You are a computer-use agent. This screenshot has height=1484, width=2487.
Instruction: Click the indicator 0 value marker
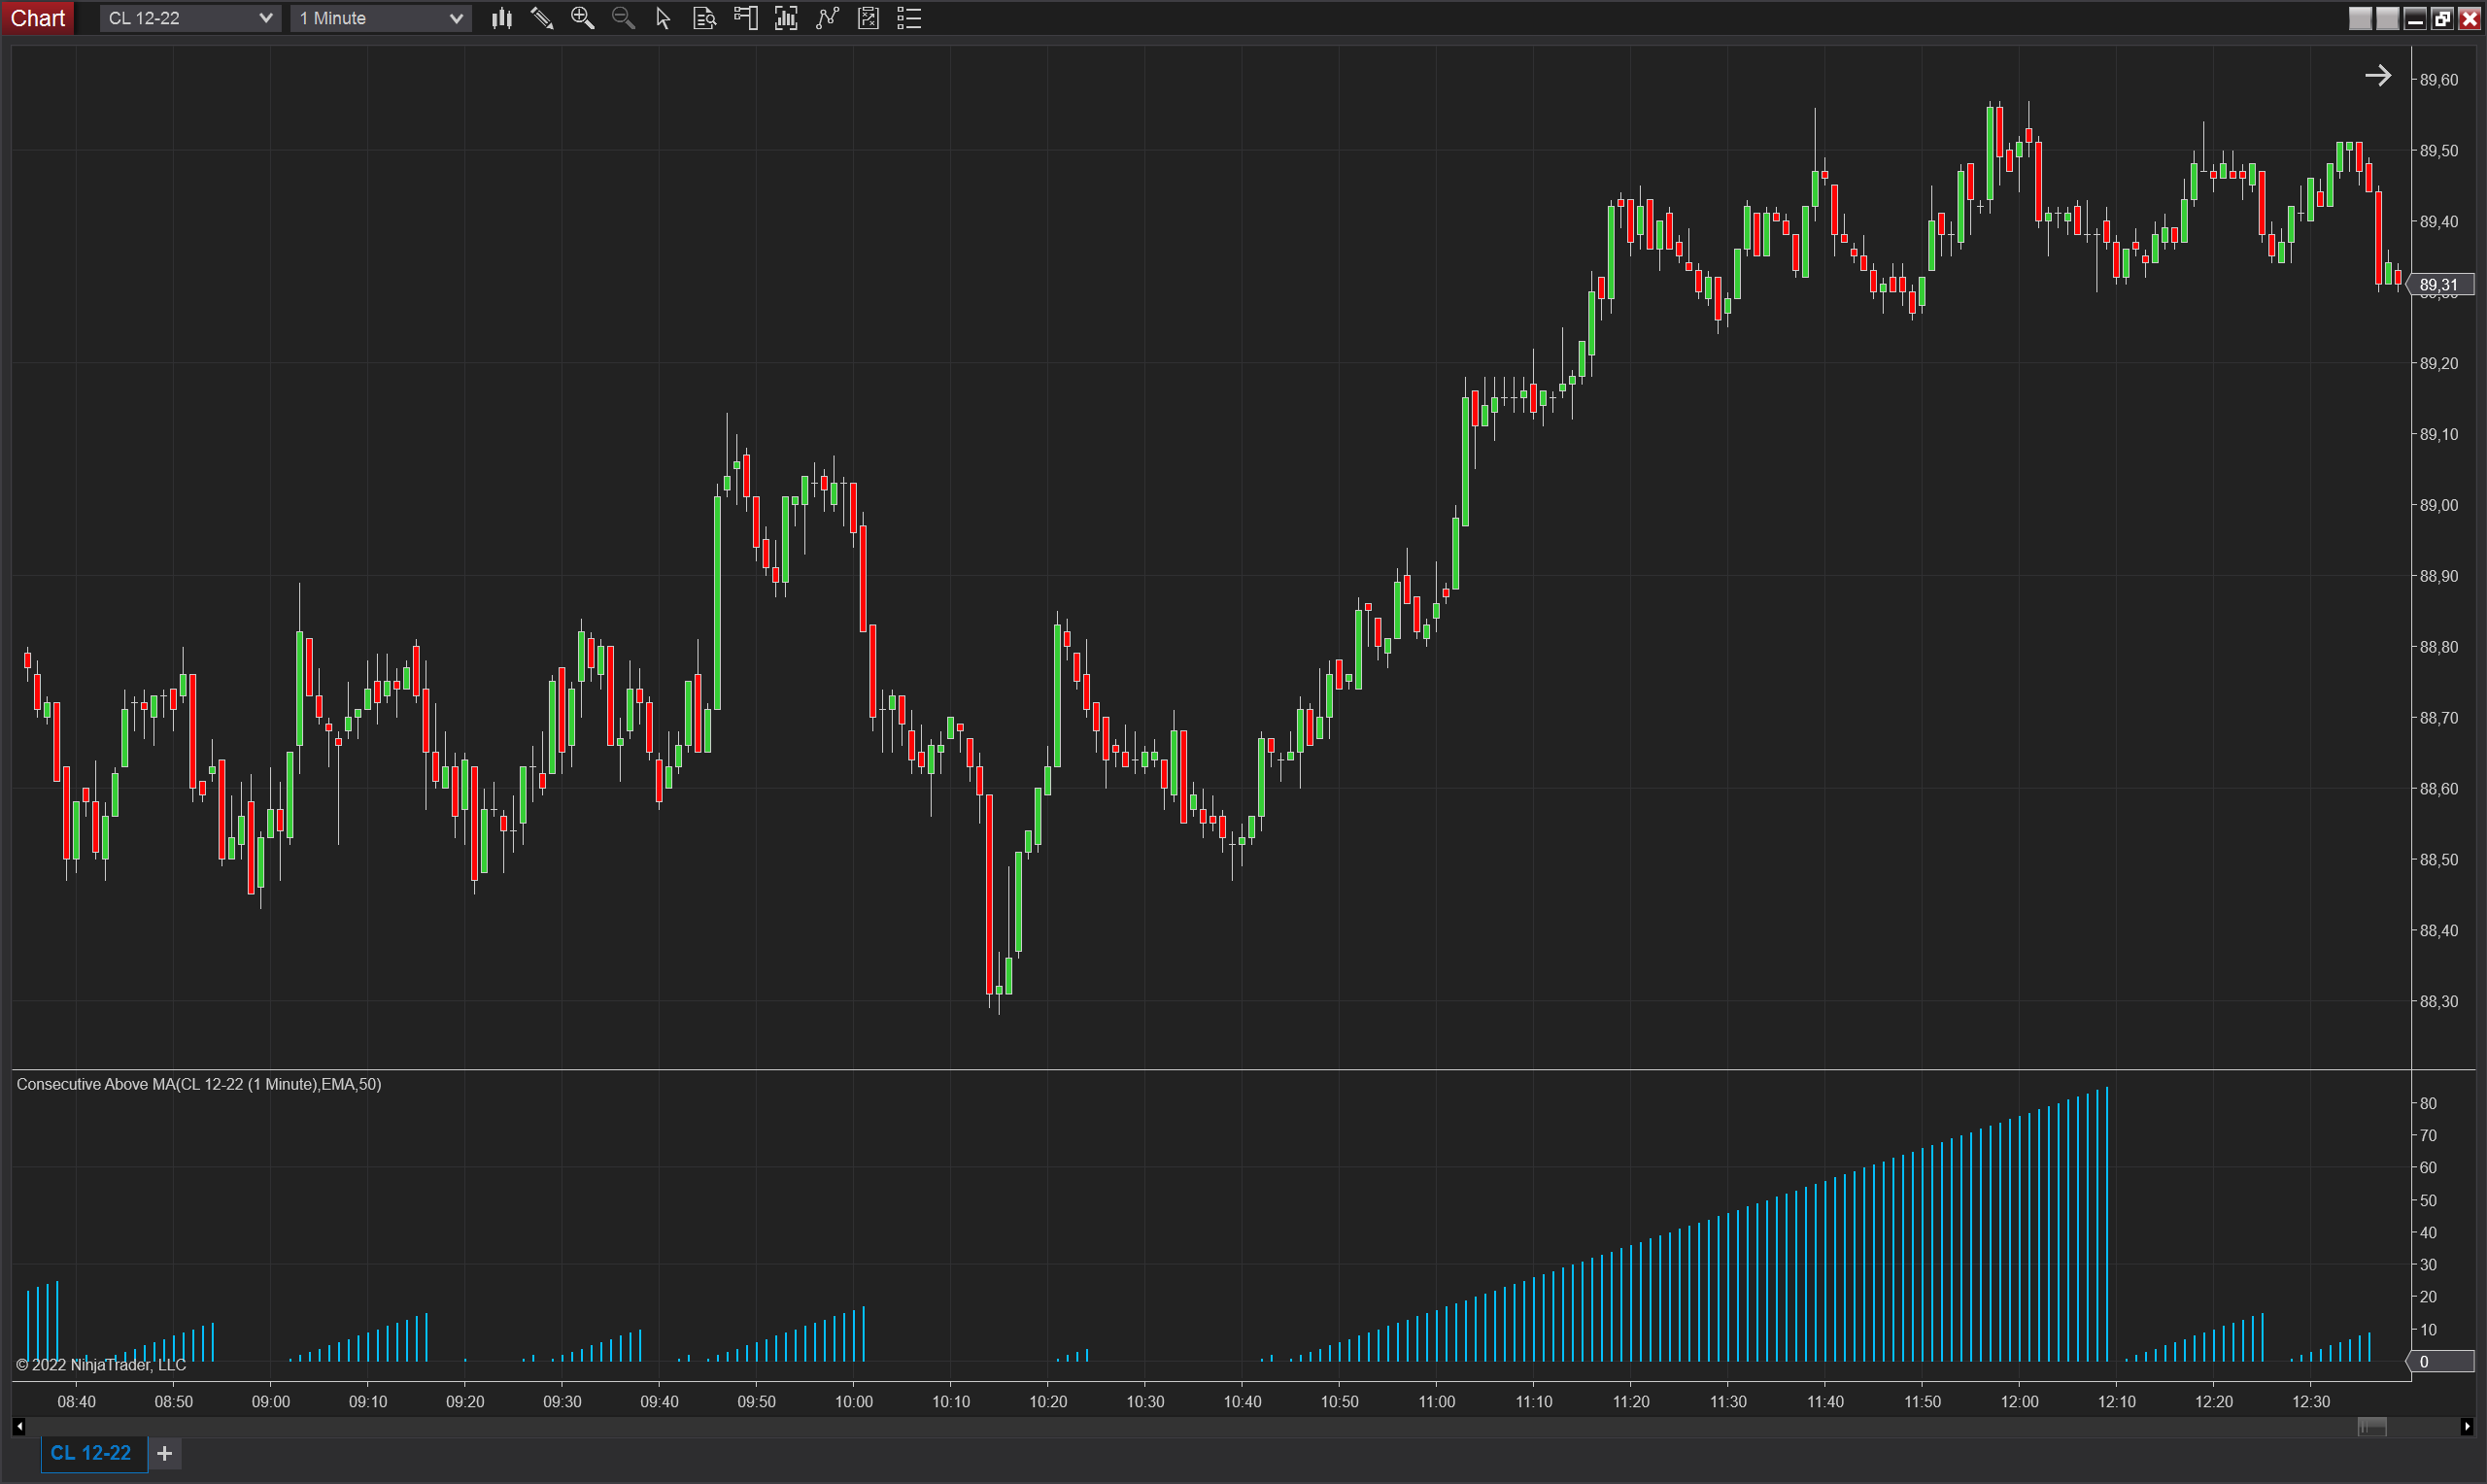[2440, 1361]
